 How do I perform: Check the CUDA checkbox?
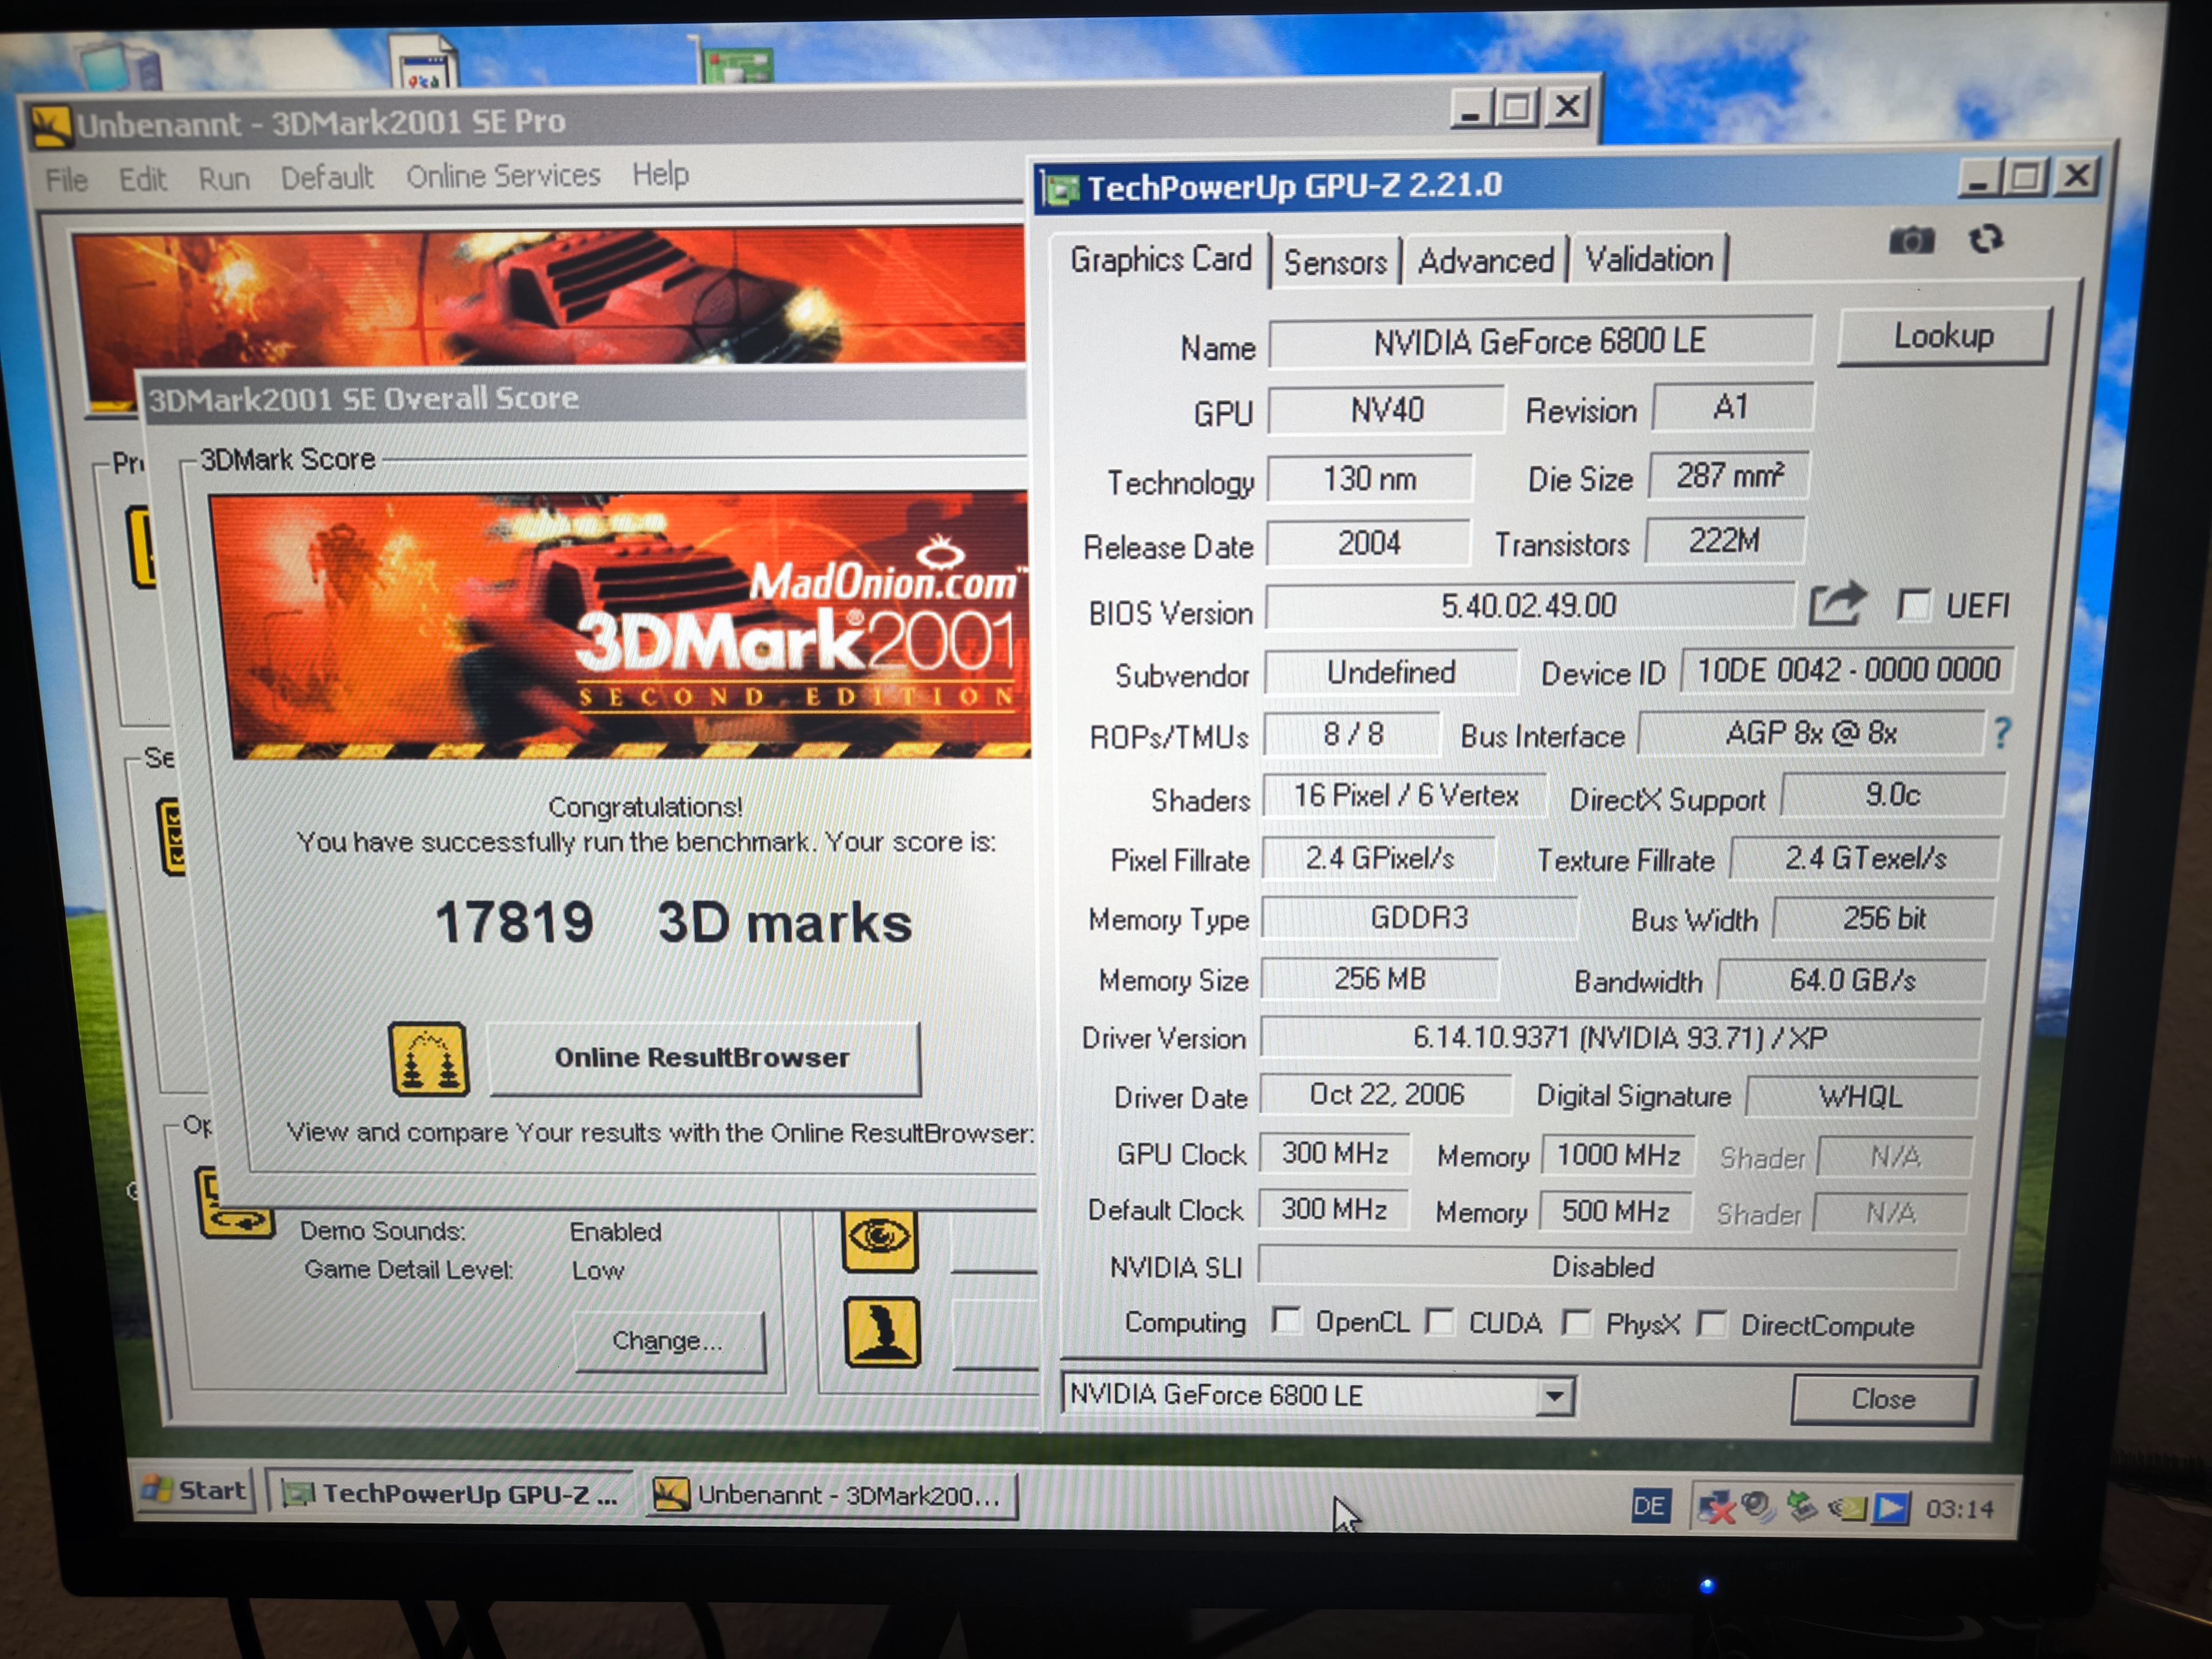coord(1439,1322)
